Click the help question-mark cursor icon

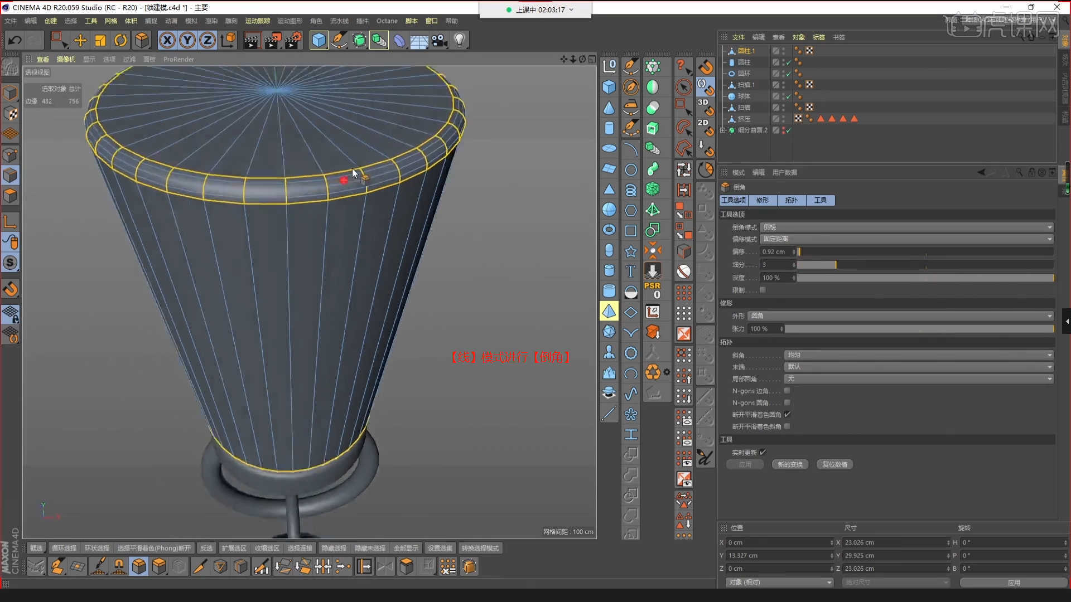tap(683, 67)
